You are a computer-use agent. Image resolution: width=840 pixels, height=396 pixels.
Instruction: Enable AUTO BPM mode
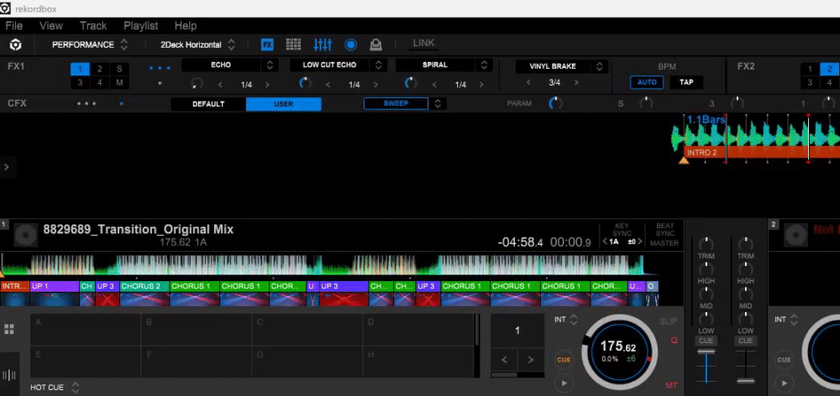pyautogui.click(x=647, y=82)
